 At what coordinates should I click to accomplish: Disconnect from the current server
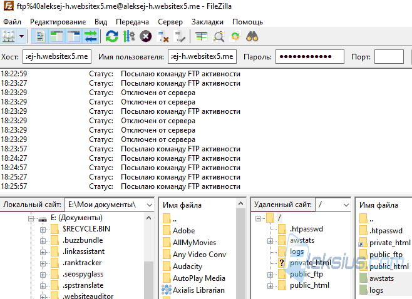point(163,36)
